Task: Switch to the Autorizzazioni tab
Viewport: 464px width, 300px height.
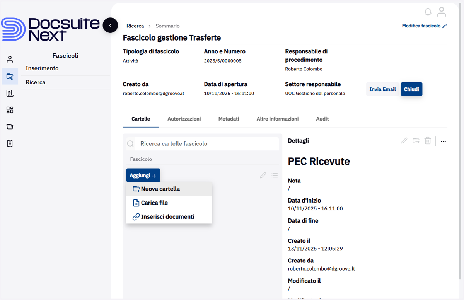Action: click(x=184, y=119)
